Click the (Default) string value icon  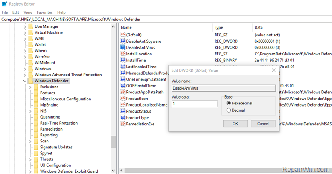pyautogui.click(x=122, y=35)
